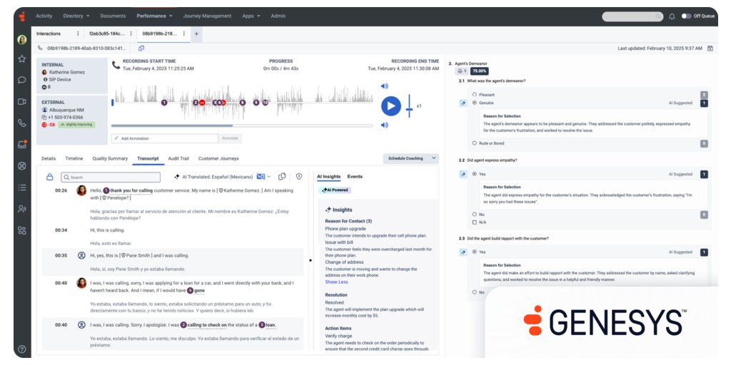Select the Pleasant demeanor radio option
731x365 pixels.
(x=475, y=94)
